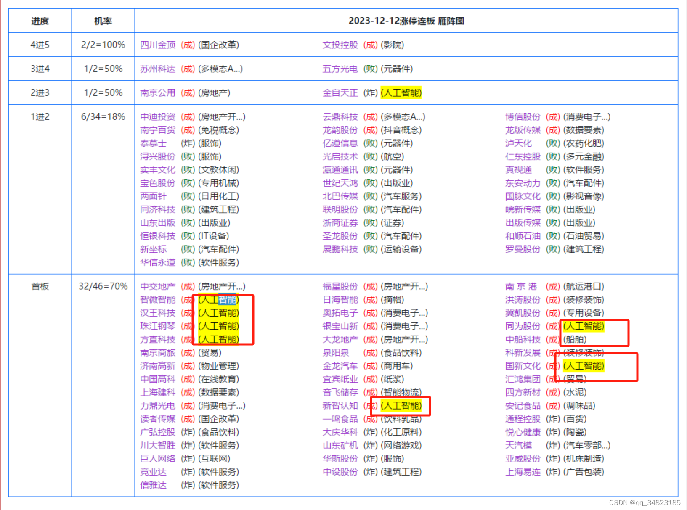687x510 pixels.
Task: Select the 巨人网络 link
Action: (158, 459)
